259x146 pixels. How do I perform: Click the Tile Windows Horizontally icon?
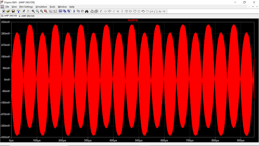(x=60, y=11)
